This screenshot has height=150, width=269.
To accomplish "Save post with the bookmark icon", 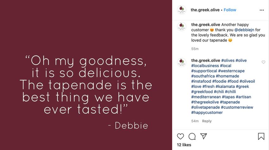I will [261, 136].
